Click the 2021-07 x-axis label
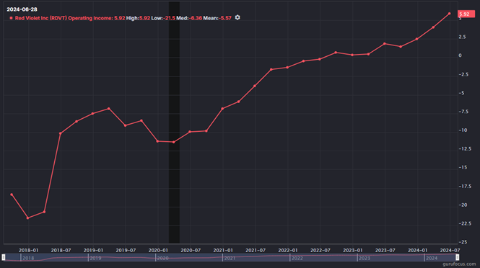480x268 pixels. (256, 250)
